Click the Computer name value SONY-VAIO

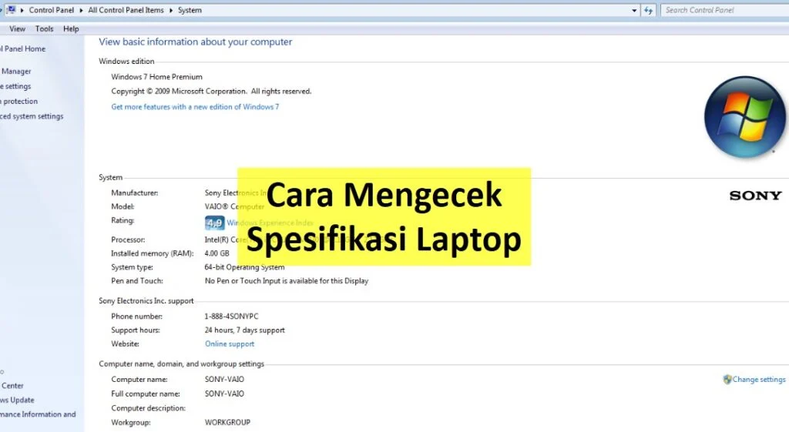coord(224,379)
